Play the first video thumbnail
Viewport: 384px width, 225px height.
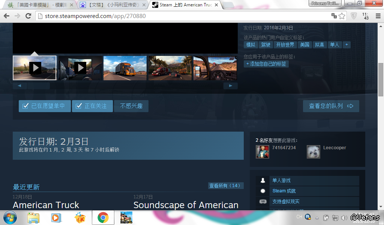pos(34,68)
